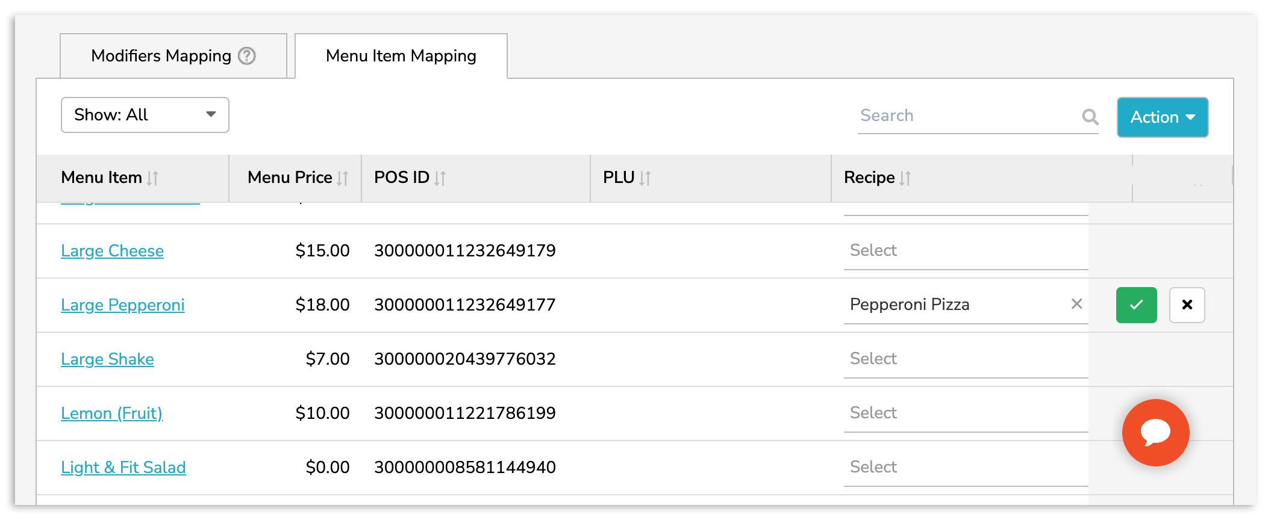Confirm recipe mapping with green checkmark

[x=1135, y=305]
